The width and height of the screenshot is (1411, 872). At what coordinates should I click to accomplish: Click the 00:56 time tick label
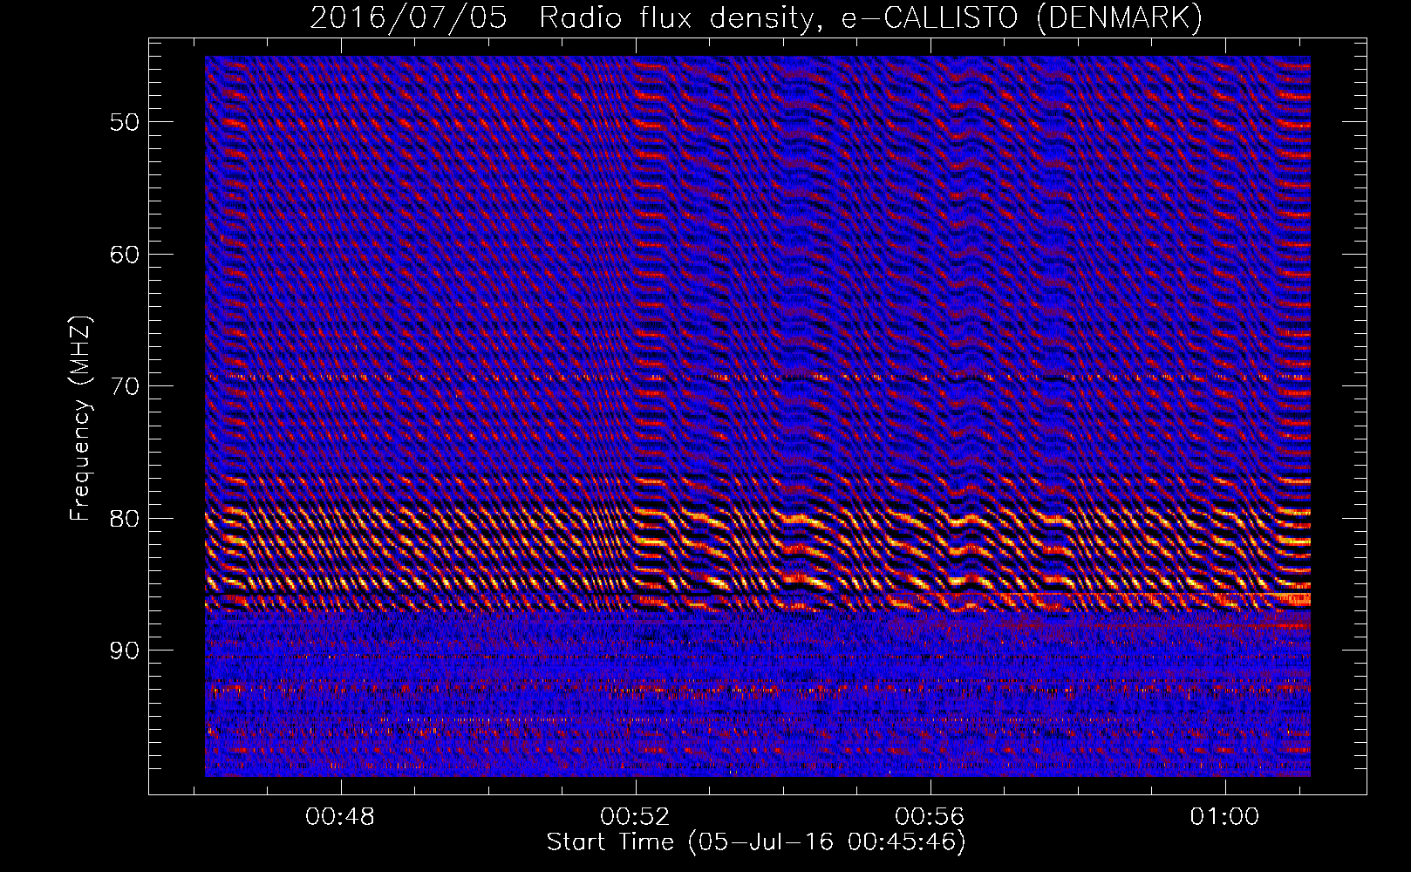coord(930,817)
